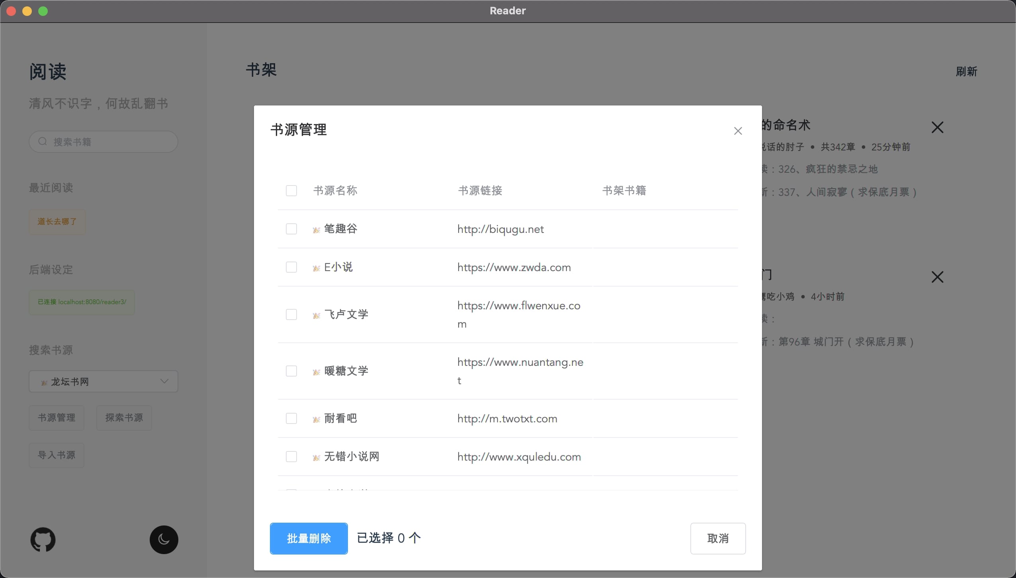Click the 笔趣谷 source favicon icon
This screenshot has height=578, width=1016.
(x=317, y=230)
